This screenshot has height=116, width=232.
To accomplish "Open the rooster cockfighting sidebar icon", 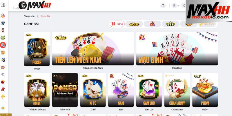I will point(3,82).
